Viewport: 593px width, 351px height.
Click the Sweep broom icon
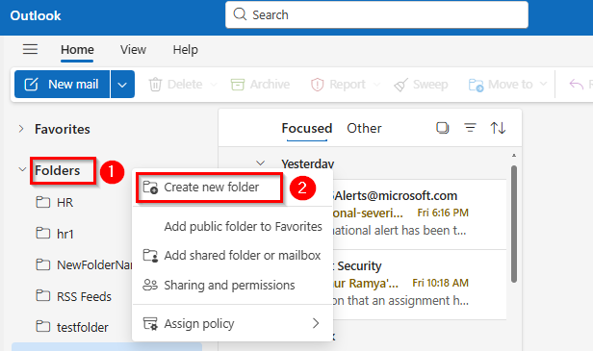point(400,85)
